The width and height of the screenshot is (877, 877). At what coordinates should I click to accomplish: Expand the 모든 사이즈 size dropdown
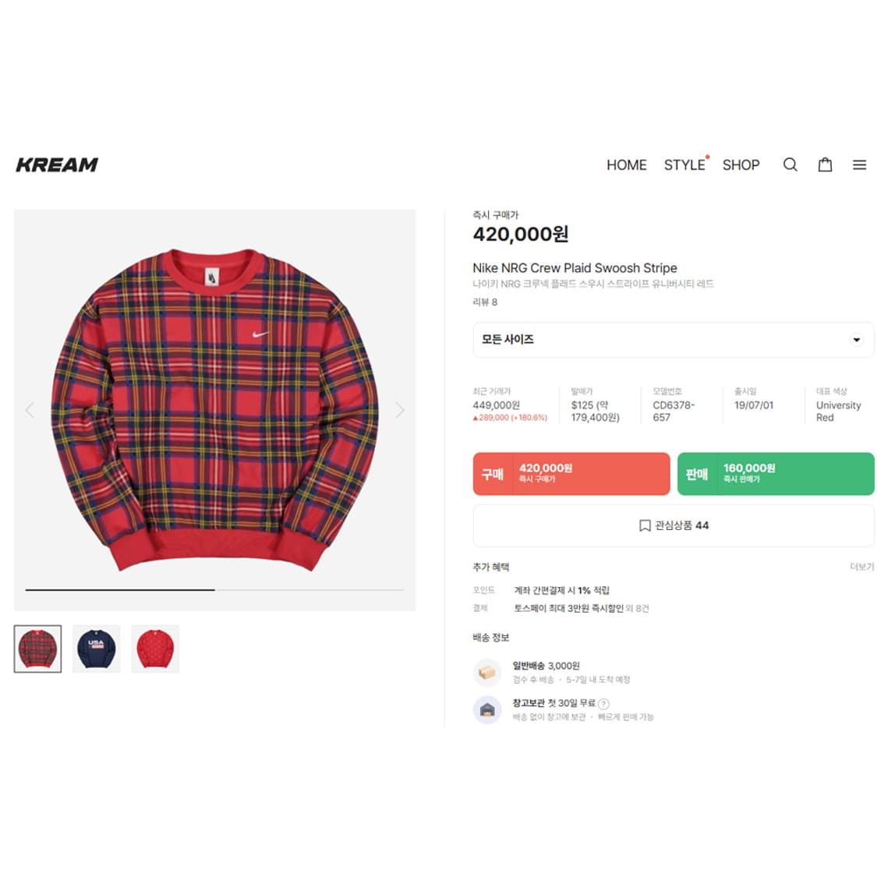[673, 340]
